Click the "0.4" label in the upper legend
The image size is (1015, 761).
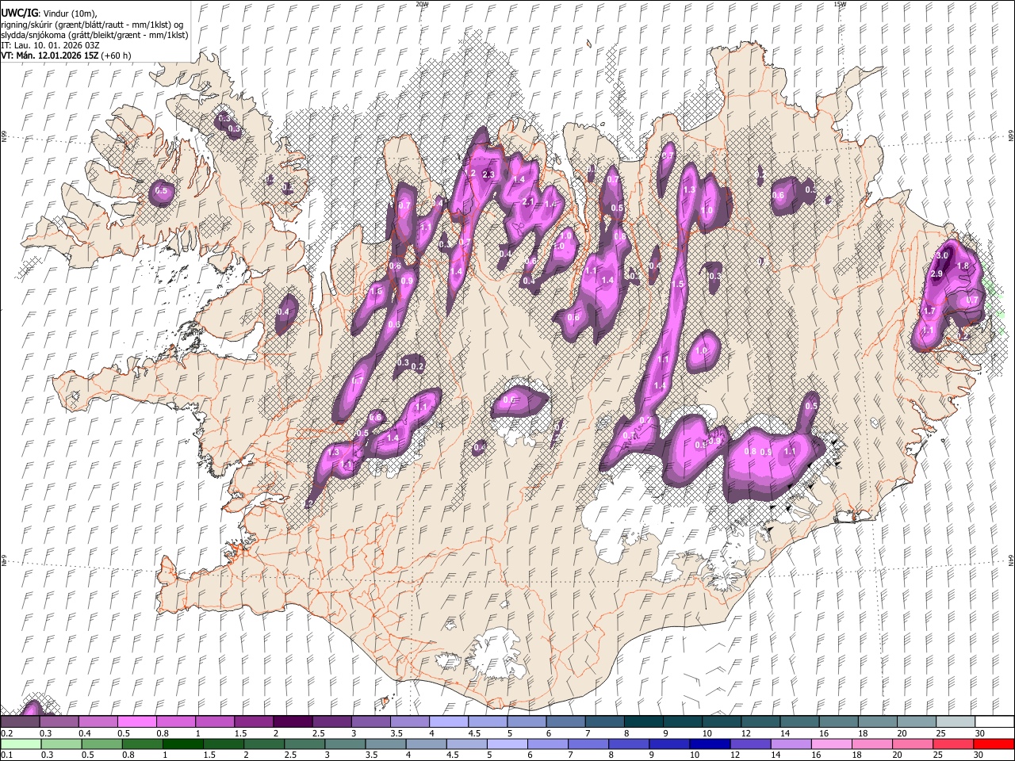85,733
